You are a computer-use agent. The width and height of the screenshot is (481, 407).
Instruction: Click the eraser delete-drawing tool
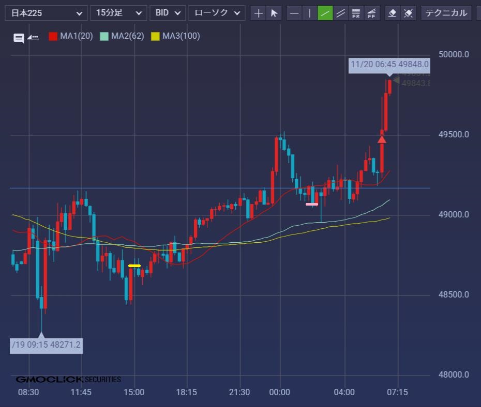(x=393, y=13)
